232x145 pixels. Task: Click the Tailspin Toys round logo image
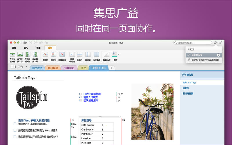coord(31,97)
